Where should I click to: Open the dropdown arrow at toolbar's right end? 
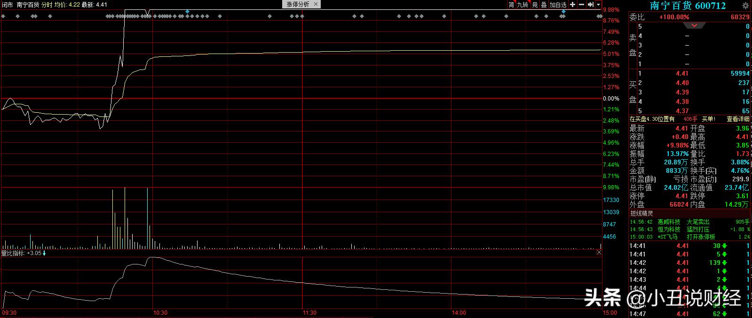click(599, 5)
